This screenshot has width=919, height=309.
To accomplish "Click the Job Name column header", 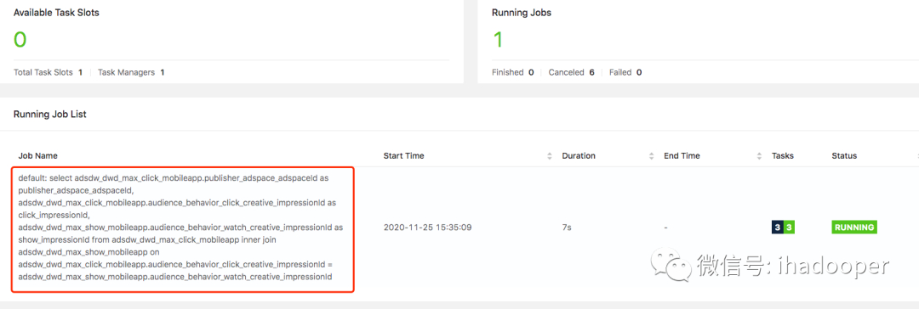I will [x=37, y=155].
